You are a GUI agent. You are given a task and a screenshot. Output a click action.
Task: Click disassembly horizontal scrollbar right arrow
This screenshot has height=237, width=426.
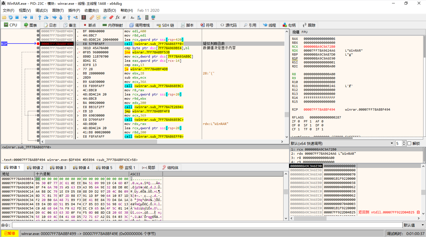[x=282, y=142]
